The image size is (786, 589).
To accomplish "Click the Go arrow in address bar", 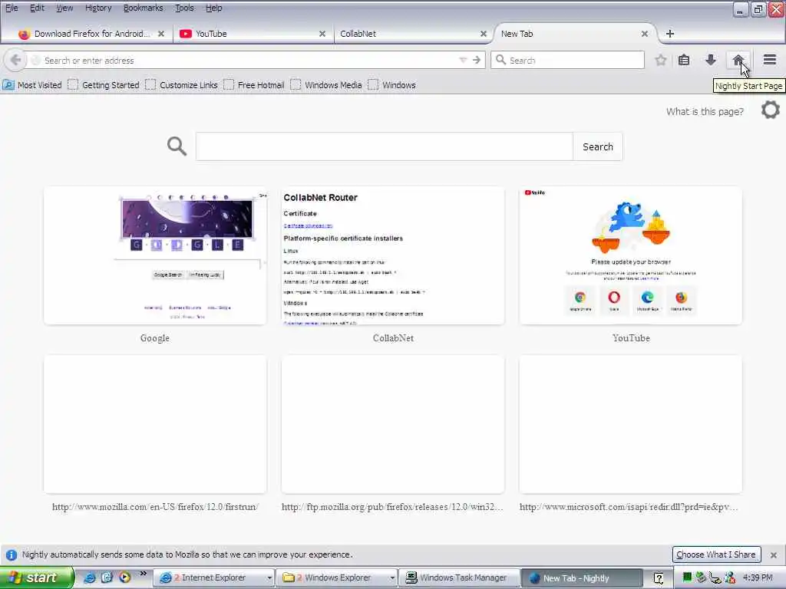I will (476, 60).
